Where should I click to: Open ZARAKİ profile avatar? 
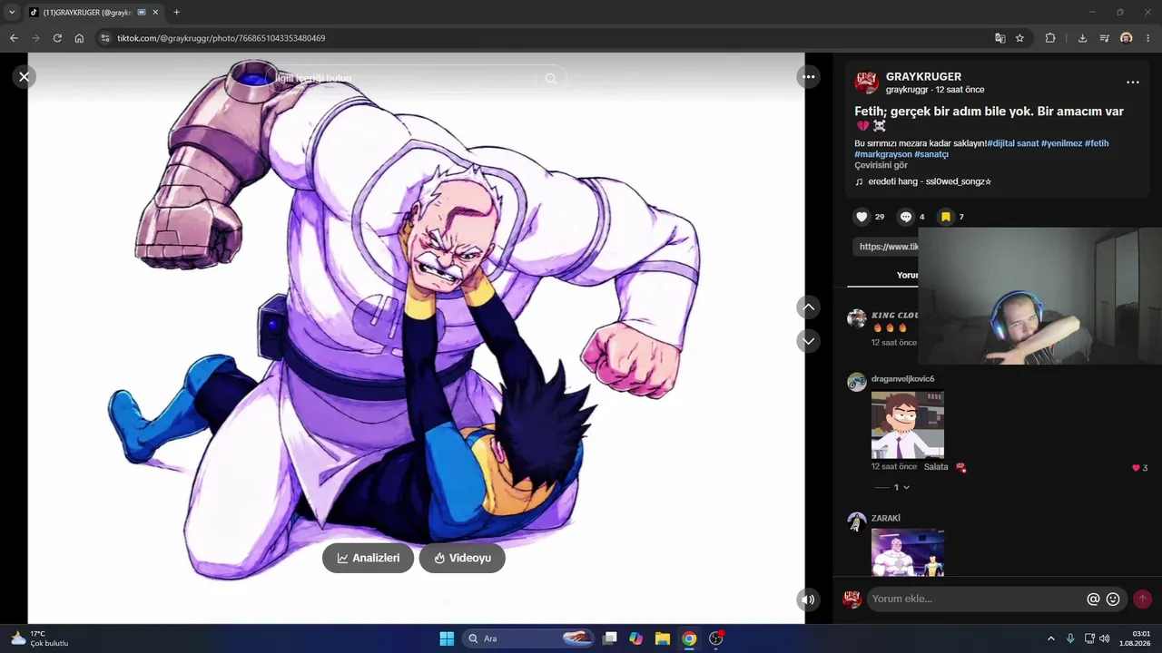pyautogui.click(x=857, y=521)
